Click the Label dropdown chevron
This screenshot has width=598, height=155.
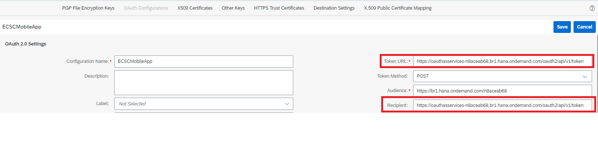[x=287, y=104]
